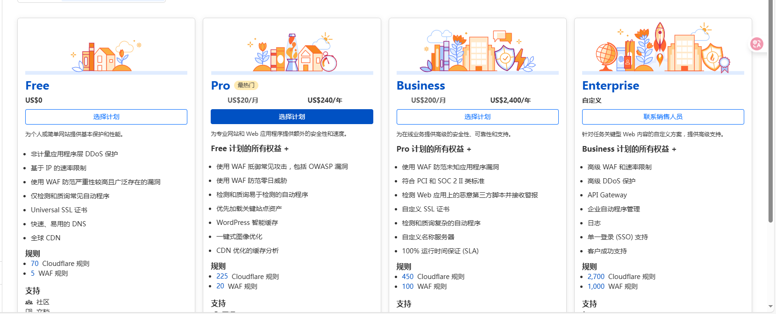Click 'WordPress 智能缓存' feature

(247, 223)
